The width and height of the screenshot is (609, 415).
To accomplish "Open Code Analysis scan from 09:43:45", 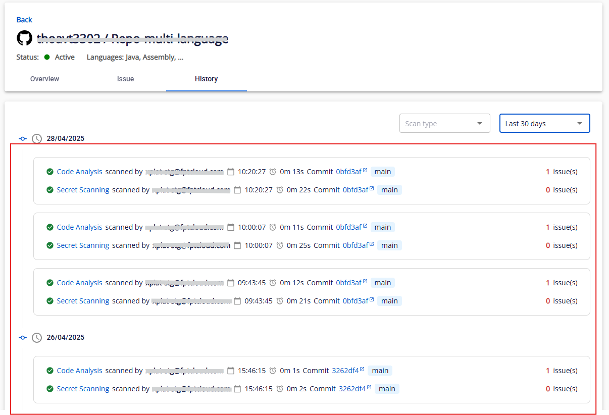I will click(x=79, y=283).
